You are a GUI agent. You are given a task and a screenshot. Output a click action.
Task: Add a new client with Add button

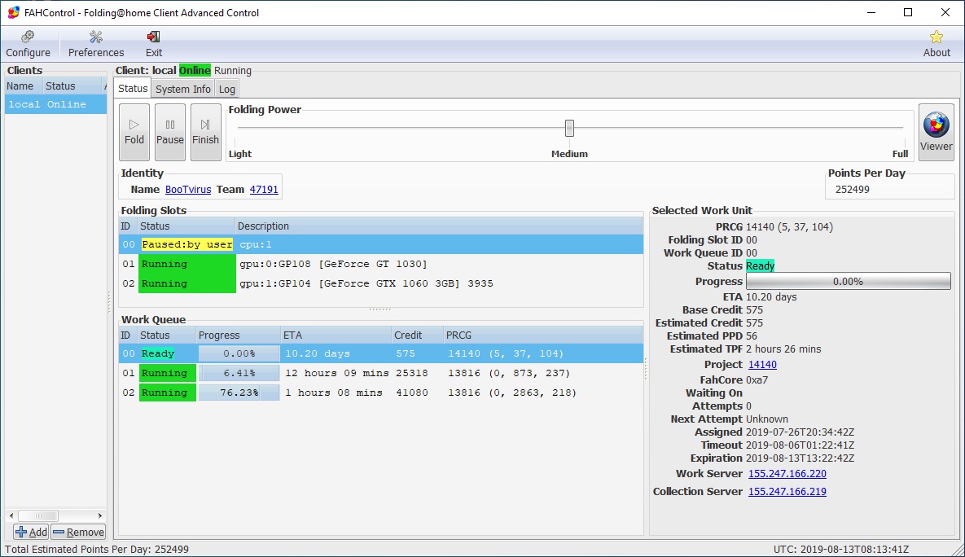32,532
